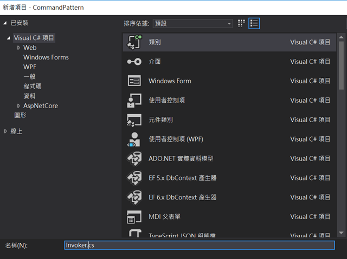
Task: Select Visual C# 項目 in the tree
Action: [34, 38]
